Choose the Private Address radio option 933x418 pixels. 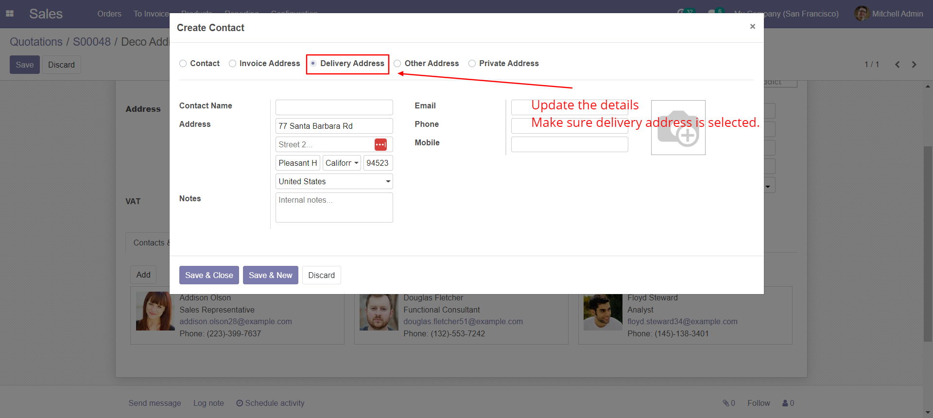click(x=472, y=64)
